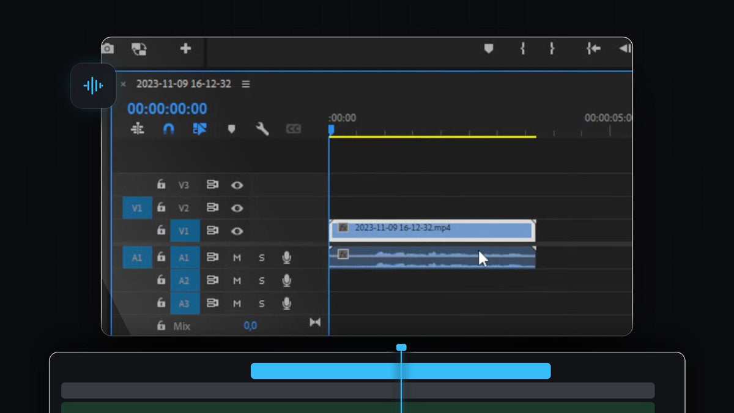The height and width of the screenshot is (413, 734).
Task: Toggle sync lock for track A1
Action: click(x=212, y=258)
